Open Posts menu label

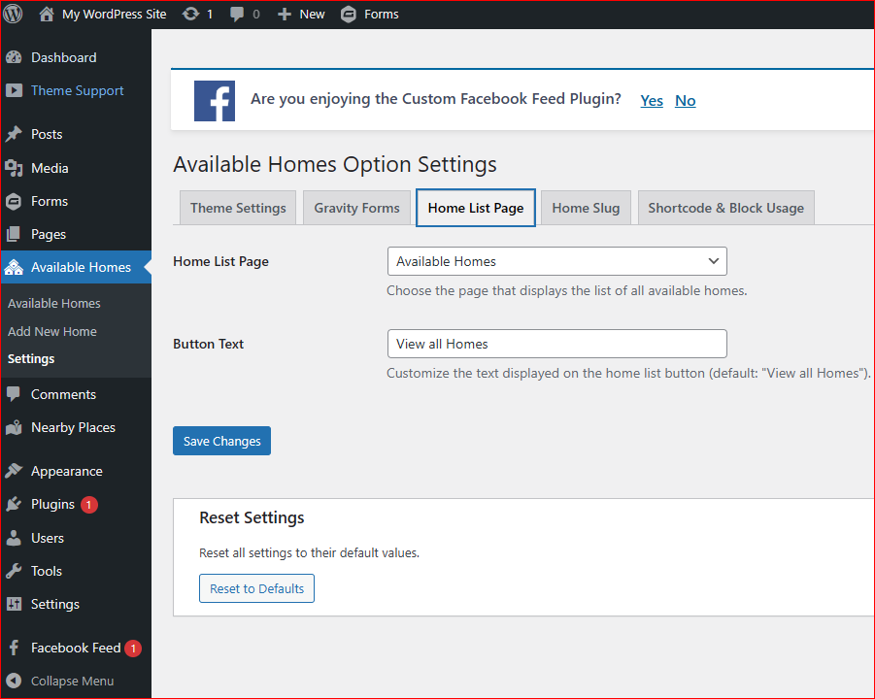(47, 134)
